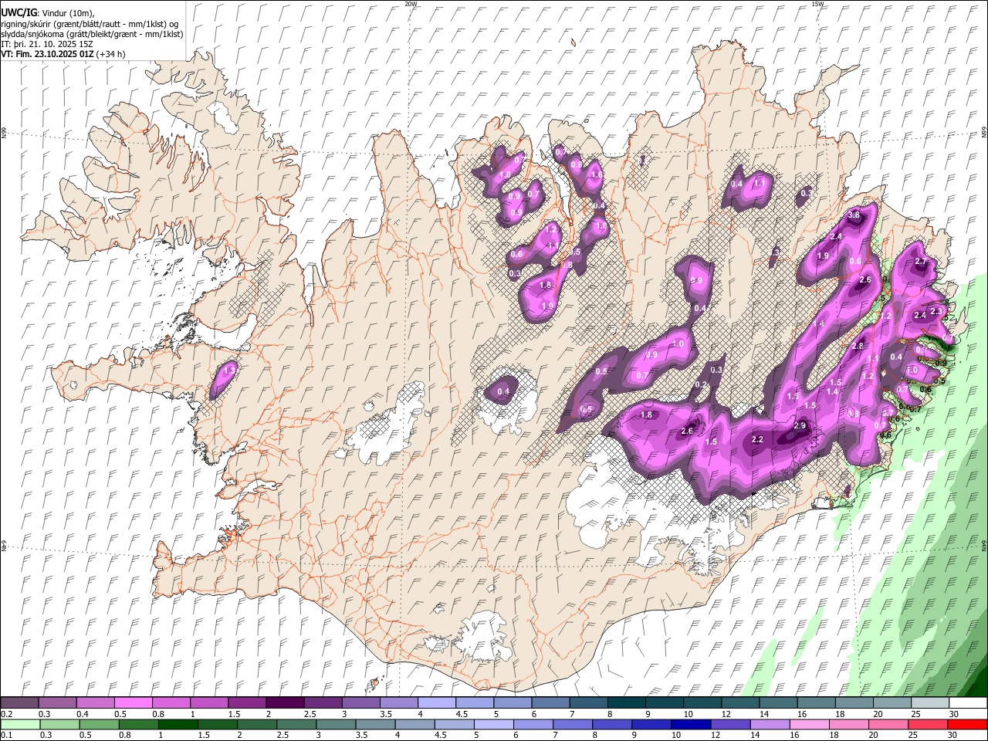Click the '20W' longitude label
The width and height of the screenshot is (988, 741).
pyautogui.click(x=411, y=4)
